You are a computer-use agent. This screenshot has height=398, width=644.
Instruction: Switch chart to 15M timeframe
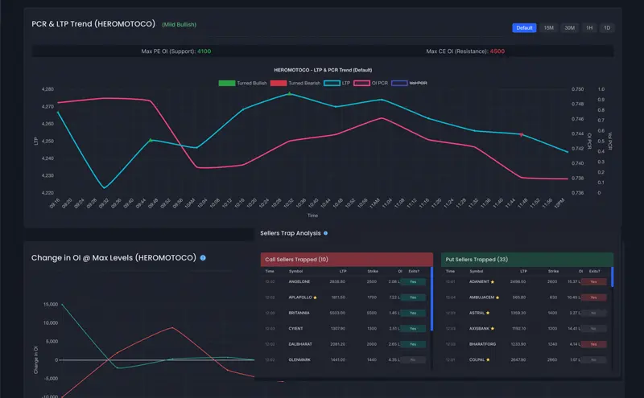[549, 28]
